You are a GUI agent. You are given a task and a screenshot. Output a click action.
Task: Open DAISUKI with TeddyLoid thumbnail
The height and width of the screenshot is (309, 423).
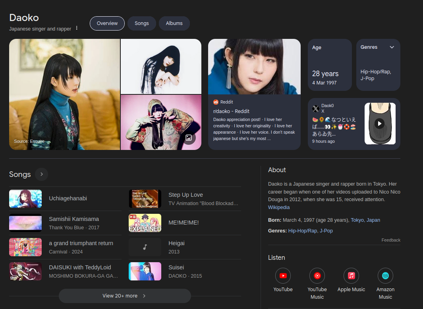click(25, 271)
